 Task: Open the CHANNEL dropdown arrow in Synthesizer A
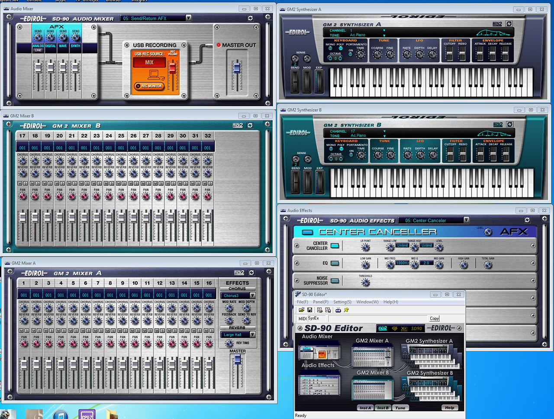(384, 31)
